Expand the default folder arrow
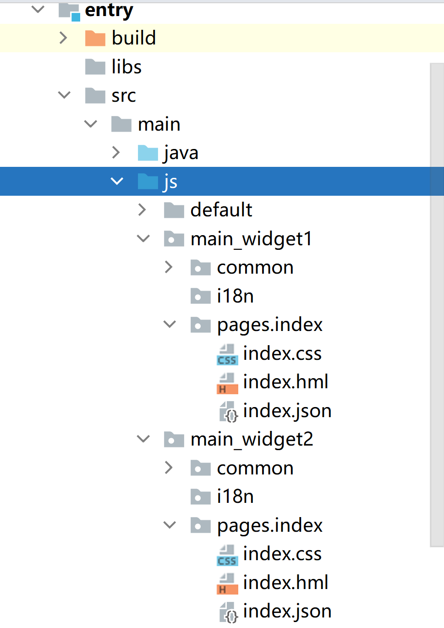 143,210
